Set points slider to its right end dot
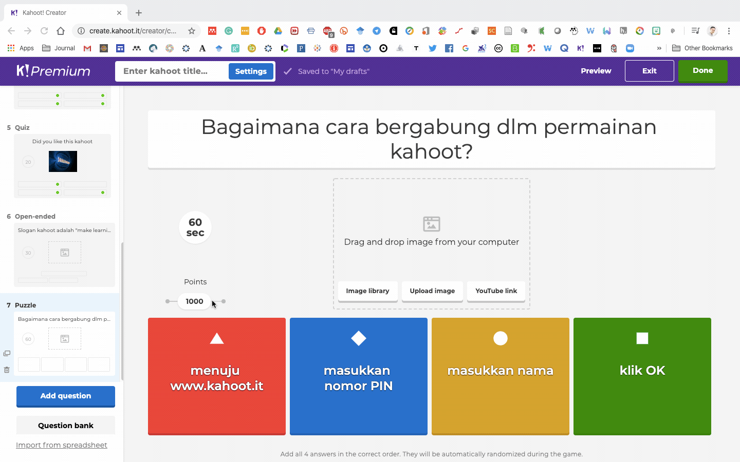 point(224,301)
